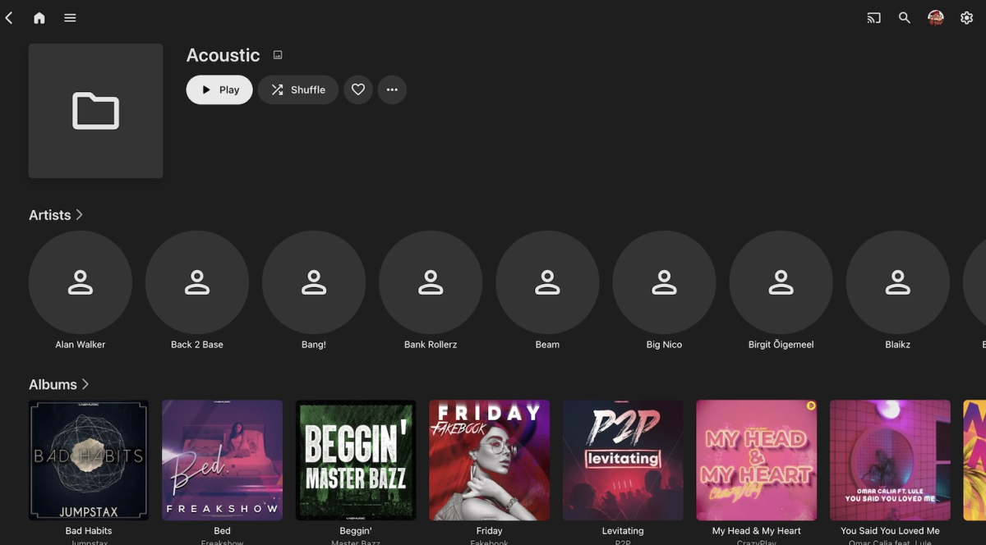Click the Acoustic folder cover image
Image resolution: width=986 pixels, height=545 pixels.
95,111
